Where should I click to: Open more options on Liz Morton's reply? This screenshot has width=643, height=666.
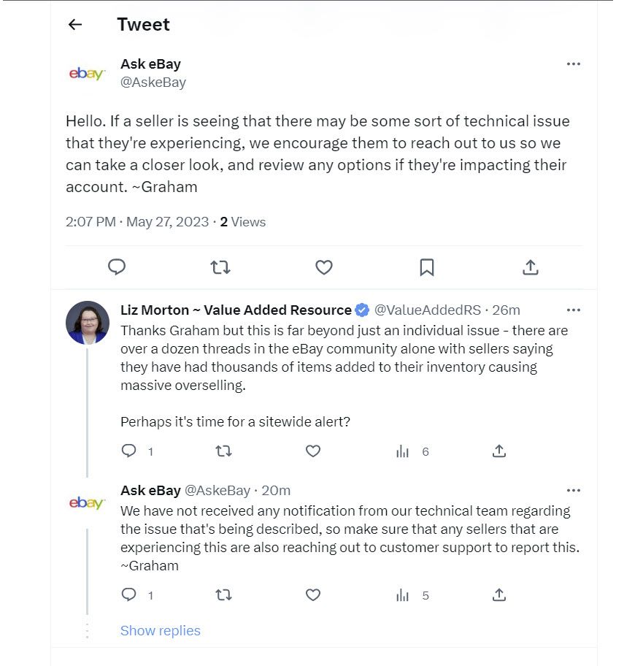(x=574, y=310)
